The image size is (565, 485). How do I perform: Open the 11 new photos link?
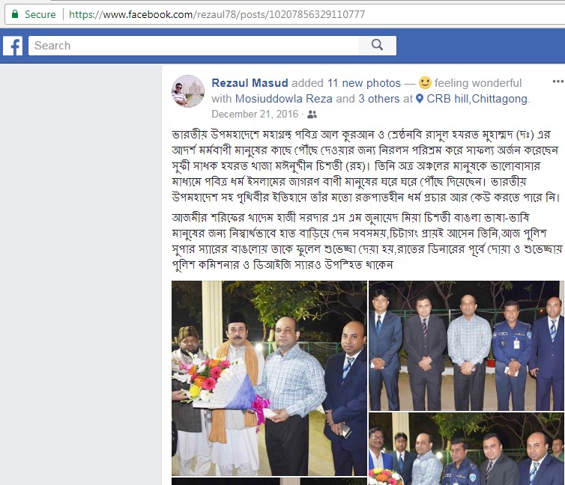364,83
